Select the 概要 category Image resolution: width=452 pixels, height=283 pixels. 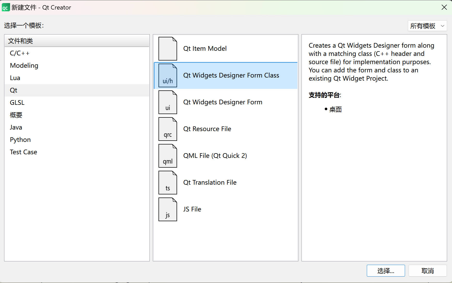coord(77,115)
